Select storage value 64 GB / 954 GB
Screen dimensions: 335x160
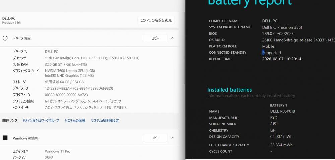[x=64, y=82]
